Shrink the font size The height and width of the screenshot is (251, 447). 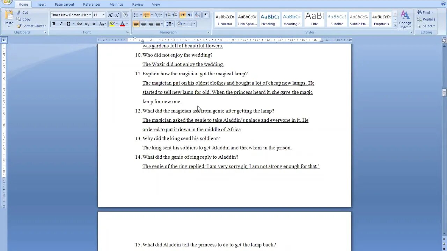click(117, 15)
